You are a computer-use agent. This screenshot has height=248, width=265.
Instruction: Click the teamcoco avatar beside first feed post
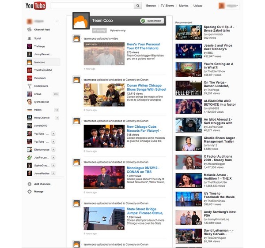point(76,39)
